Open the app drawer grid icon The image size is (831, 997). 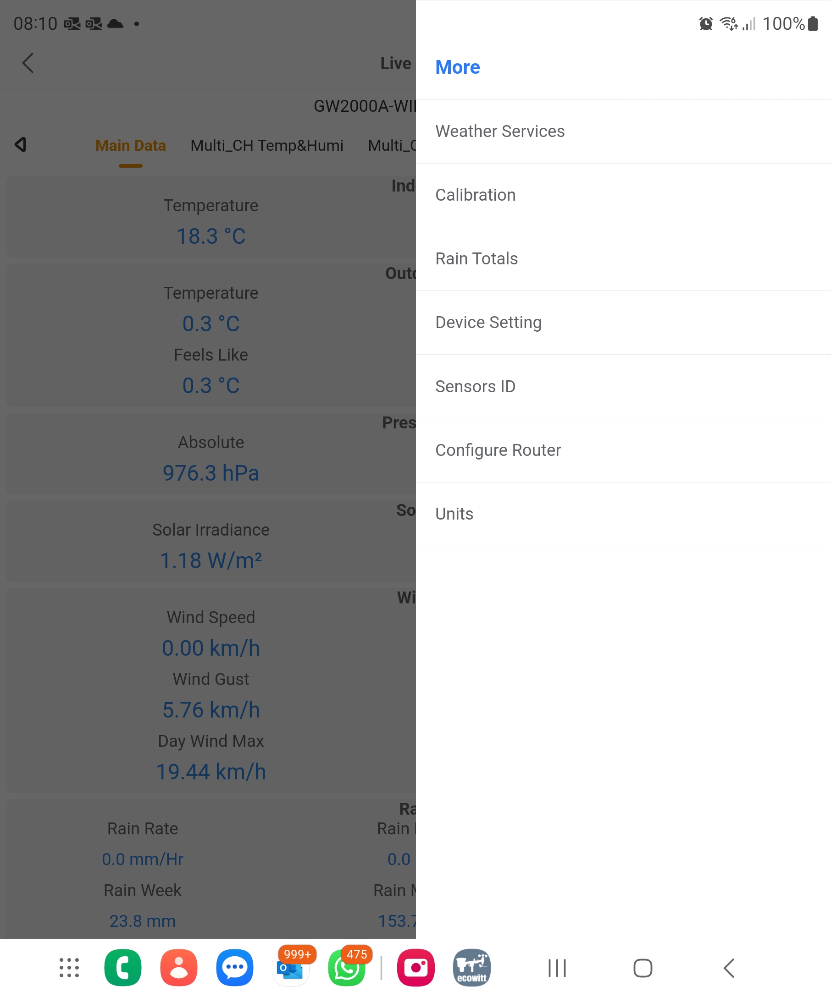[69, 968]
